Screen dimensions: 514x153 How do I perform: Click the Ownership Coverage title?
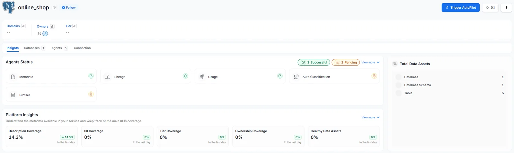tap(251, 131)
